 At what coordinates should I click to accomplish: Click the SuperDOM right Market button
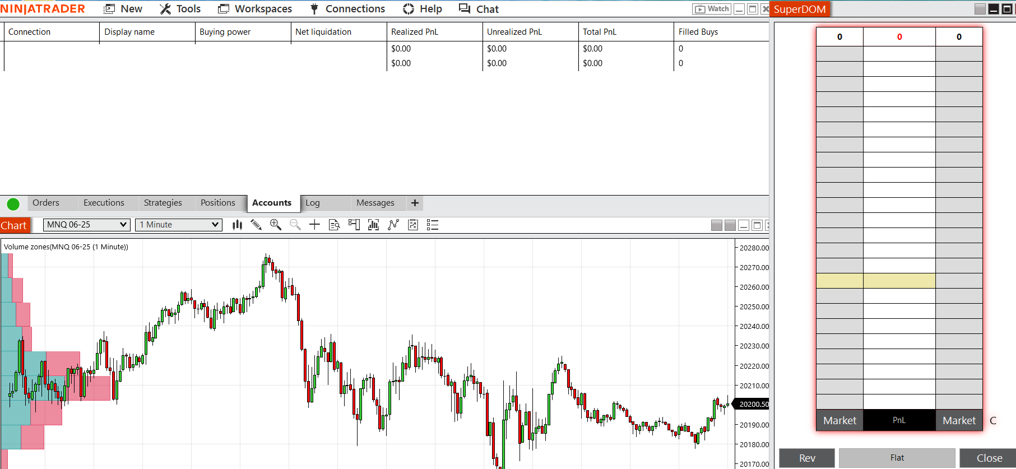pyautogui.click(x=959, y=420)
